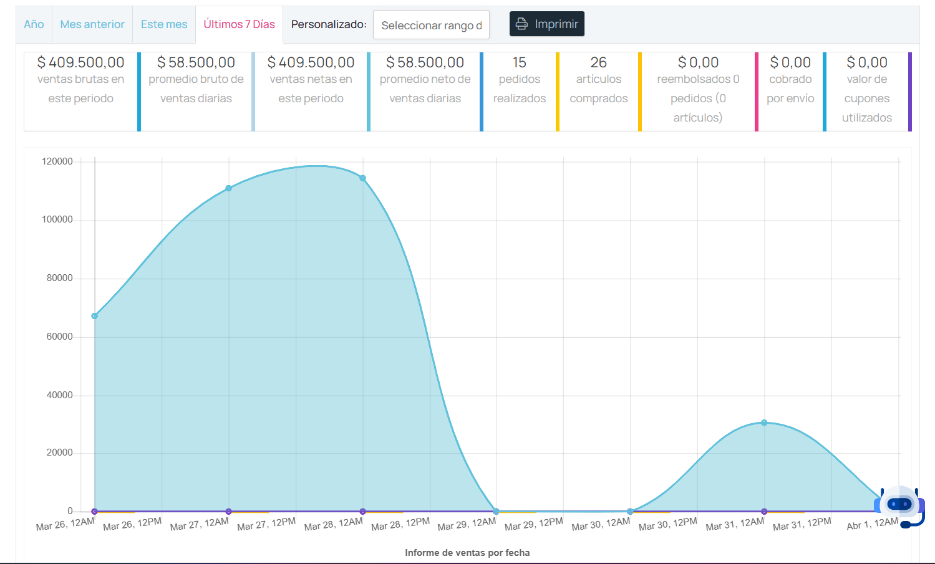Select the reembolsados pedidos legend card
935x564 pixels.
(x=697, y=91)
